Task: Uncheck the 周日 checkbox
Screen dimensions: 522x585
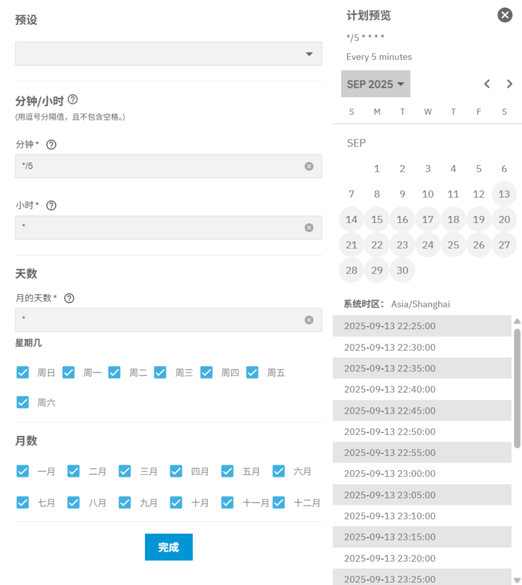Action: coord(23,372)
